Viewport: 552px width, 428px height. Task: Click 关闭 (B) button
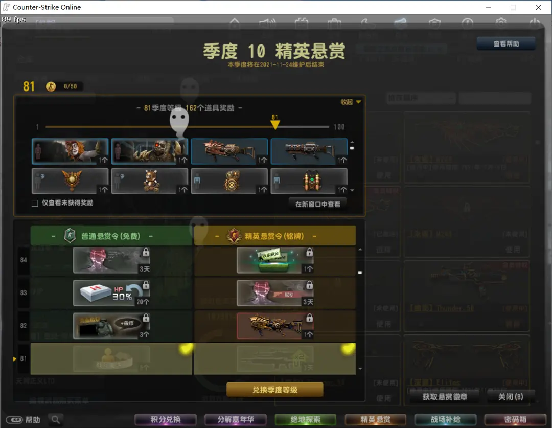coord(511,397)
